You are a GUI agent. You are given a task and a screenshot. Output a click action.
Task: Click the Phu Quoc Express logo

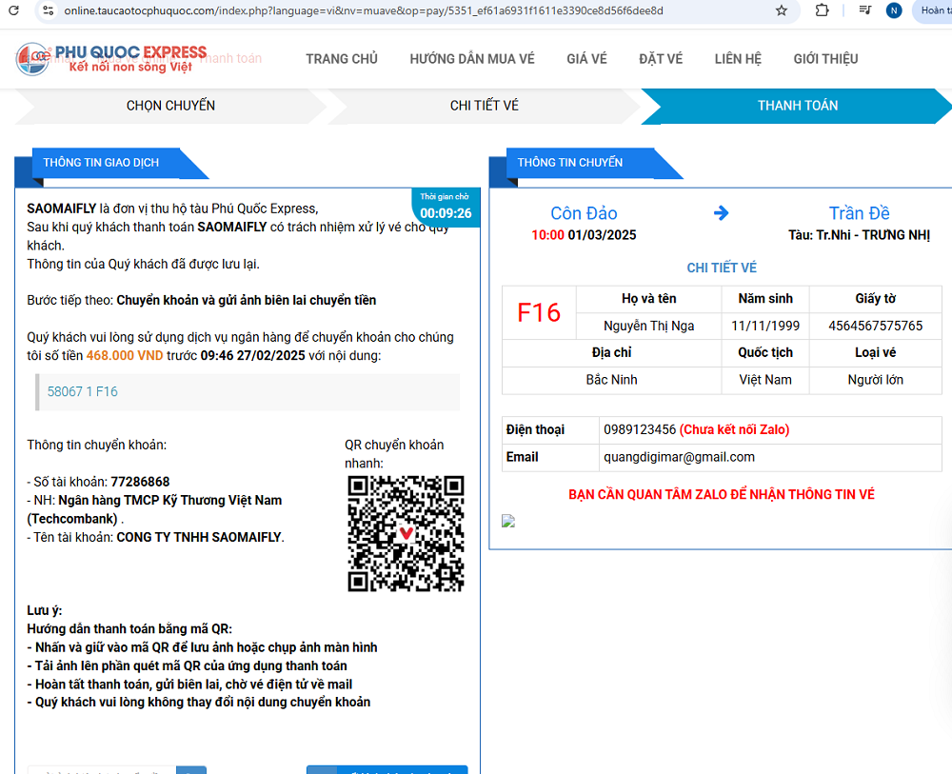111,59
